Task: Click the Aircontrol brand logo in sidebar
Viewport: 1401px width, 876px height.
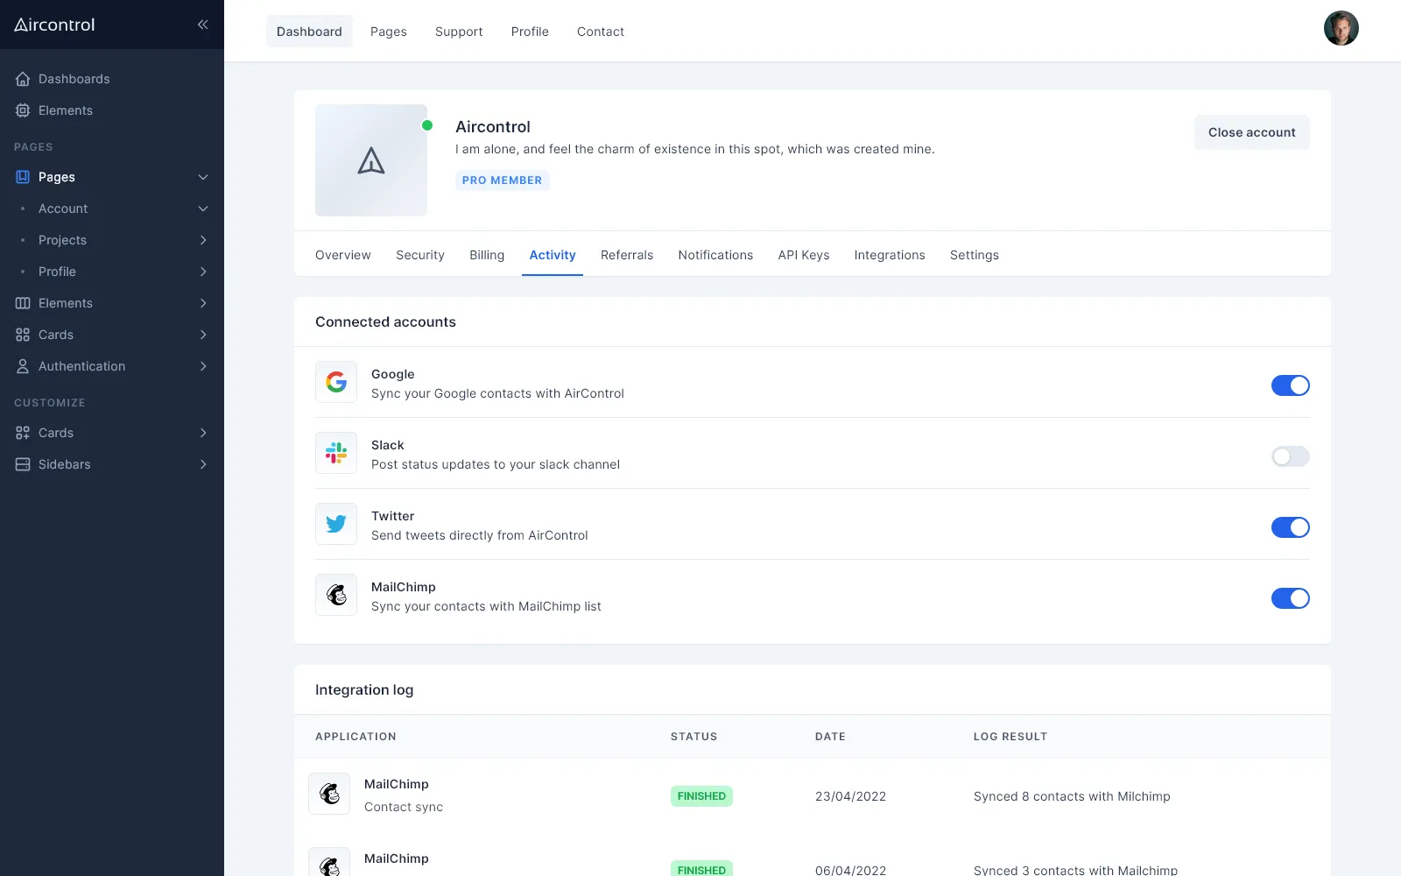Action: point(54,25)
